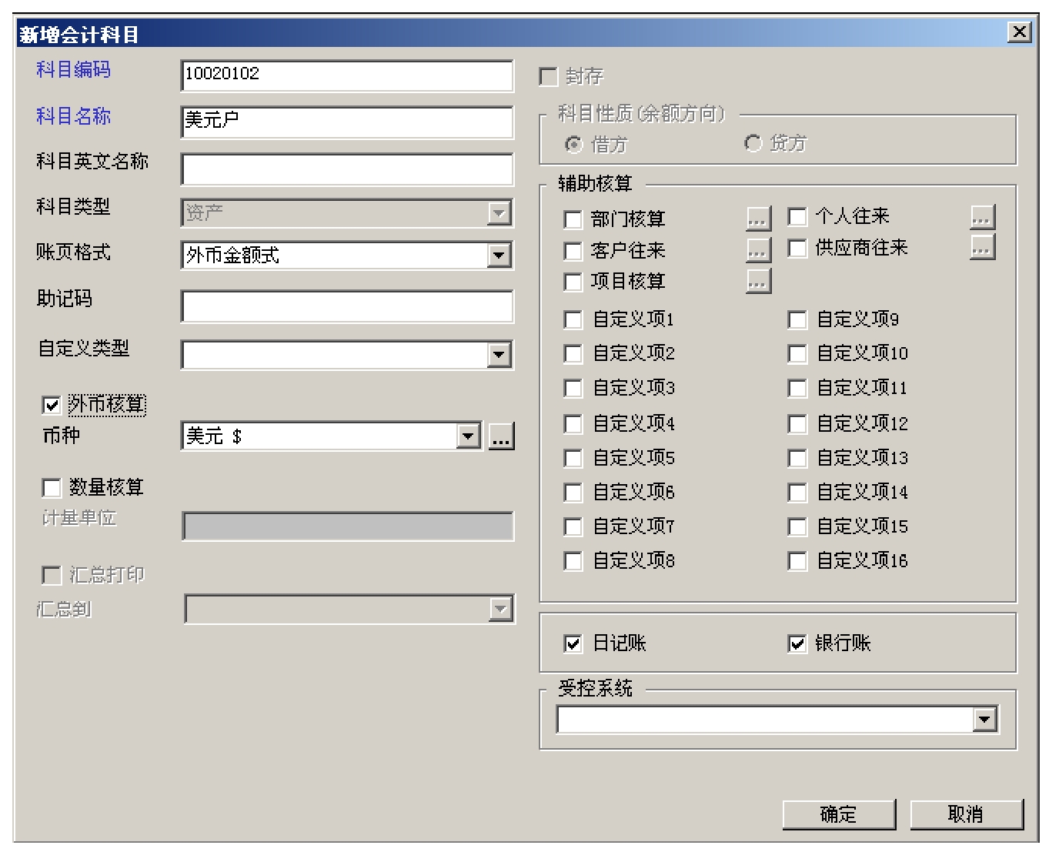Open the 币种 currency dropdown
The image size is (1049, 852).
click(468, 436)
